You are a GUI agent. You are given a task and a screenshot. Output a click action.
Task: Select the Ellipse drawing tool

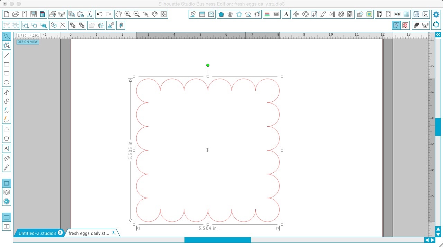click(6, 83)
